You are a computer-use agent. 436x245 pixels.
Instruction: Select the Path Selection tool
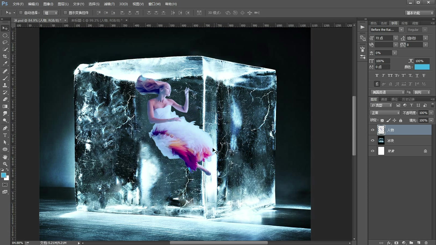coord(5,142)
